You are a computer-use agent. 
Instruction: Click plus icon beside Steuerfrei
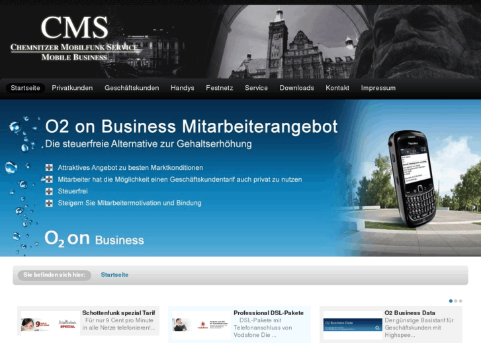pyautogui.click(x=49, y=191)
